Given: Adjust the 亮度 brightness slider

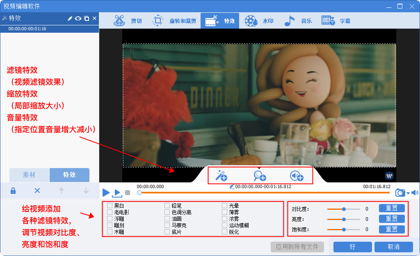Looking at the screenshot, I should pos(344,220).
